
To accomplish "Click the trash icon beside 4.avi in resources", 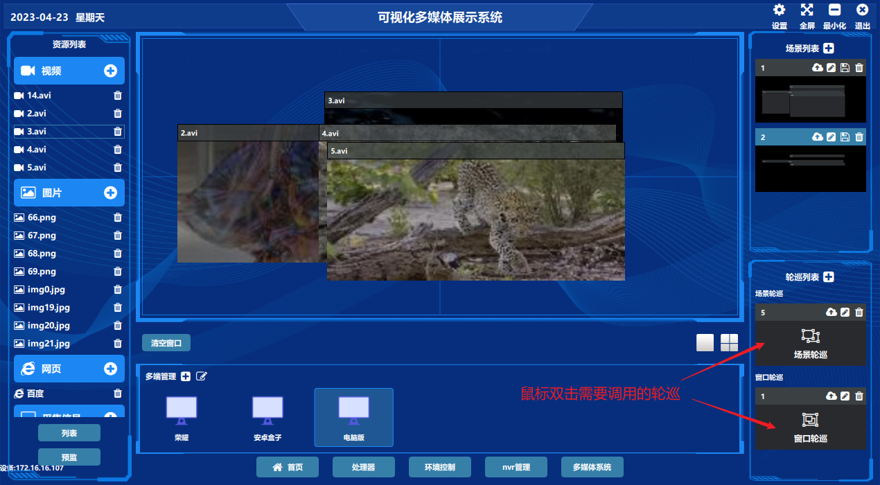I will (118, 150).
